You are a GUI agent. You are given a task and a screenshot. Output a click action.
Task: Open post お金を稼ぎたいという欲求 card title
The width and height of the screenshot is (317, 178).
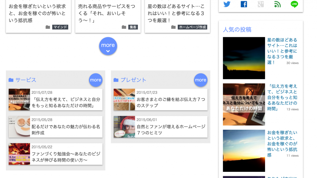[x=37, y=13]
